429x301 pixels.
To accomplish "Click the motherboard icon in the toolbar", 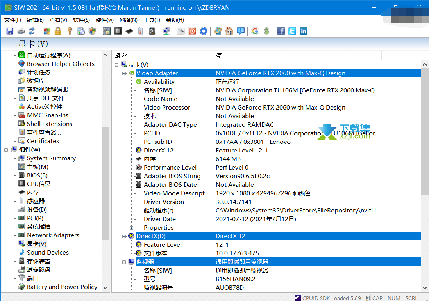I will [x=106, y=31].
